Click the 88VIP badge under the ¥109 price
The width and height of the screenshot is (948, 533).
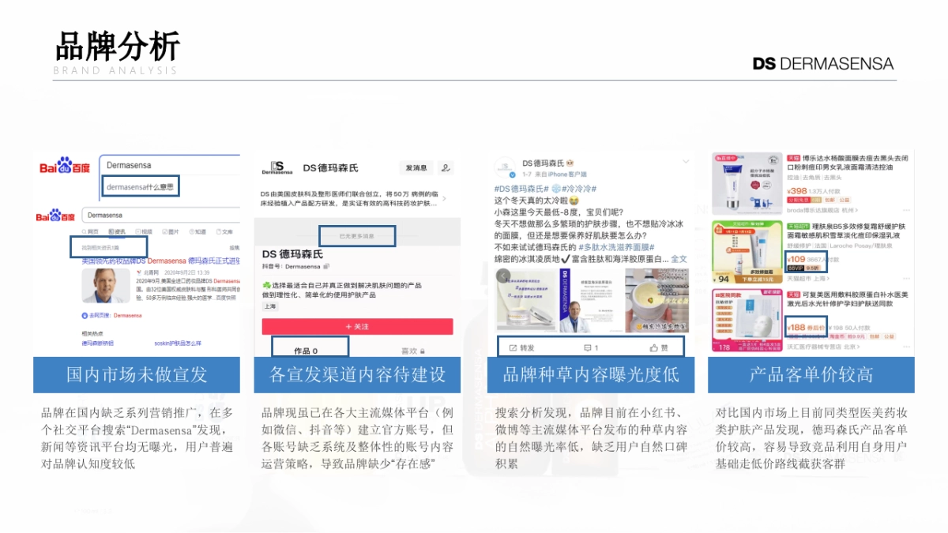796,268
